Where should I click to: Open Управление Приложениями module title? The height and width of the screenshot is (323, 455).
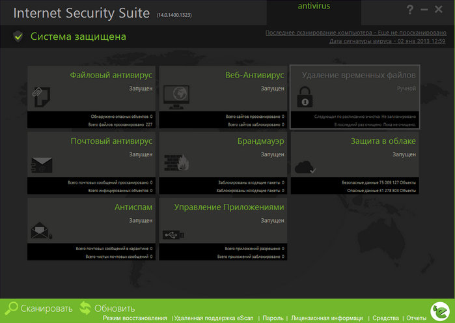click(229, 207)
